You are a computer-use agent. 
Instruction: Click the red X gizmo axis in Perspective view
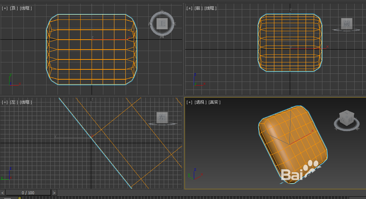301,138
